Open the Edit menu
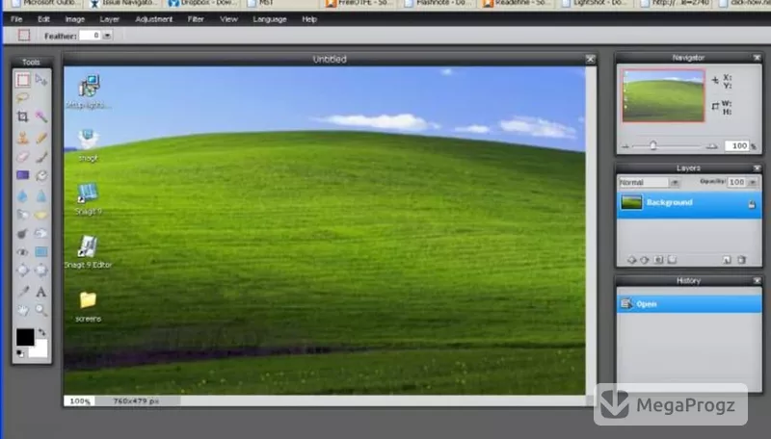The width and height of the screenshot is (771, 439). tap(43, 19)
